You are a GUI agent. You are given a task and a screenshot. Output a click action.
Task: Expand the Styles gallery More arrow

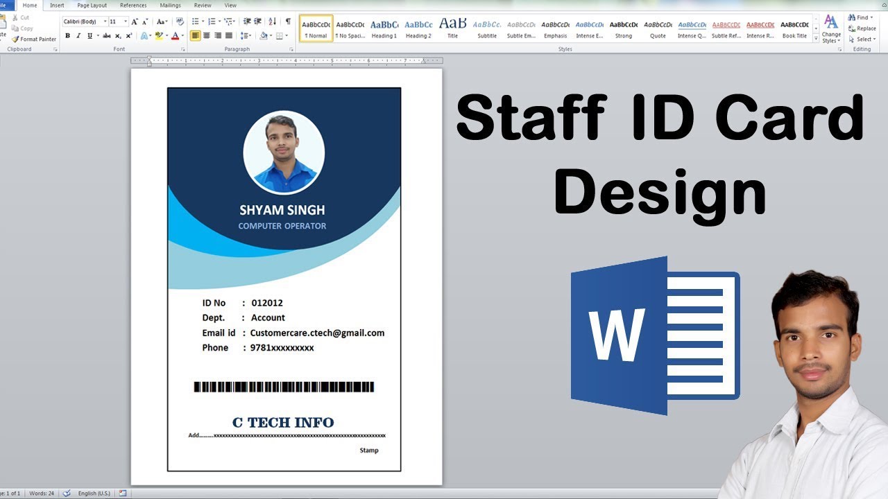tap(816, 40)
